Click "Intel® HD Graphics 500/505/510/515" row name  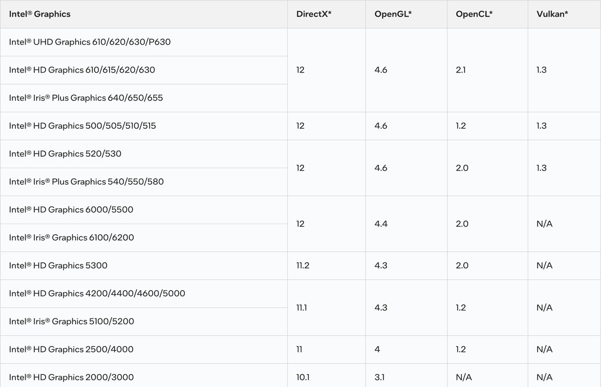[x=82, y=126]
